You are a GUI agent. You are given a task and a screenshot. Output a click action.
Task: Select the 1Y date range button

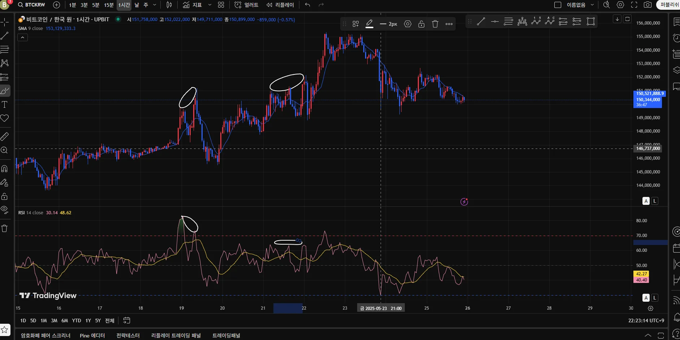click(88, 320)
